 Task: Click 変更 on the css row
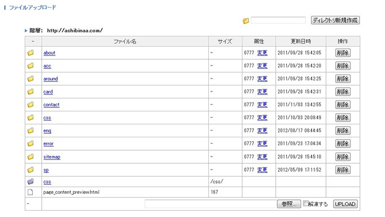coord(262,118)
